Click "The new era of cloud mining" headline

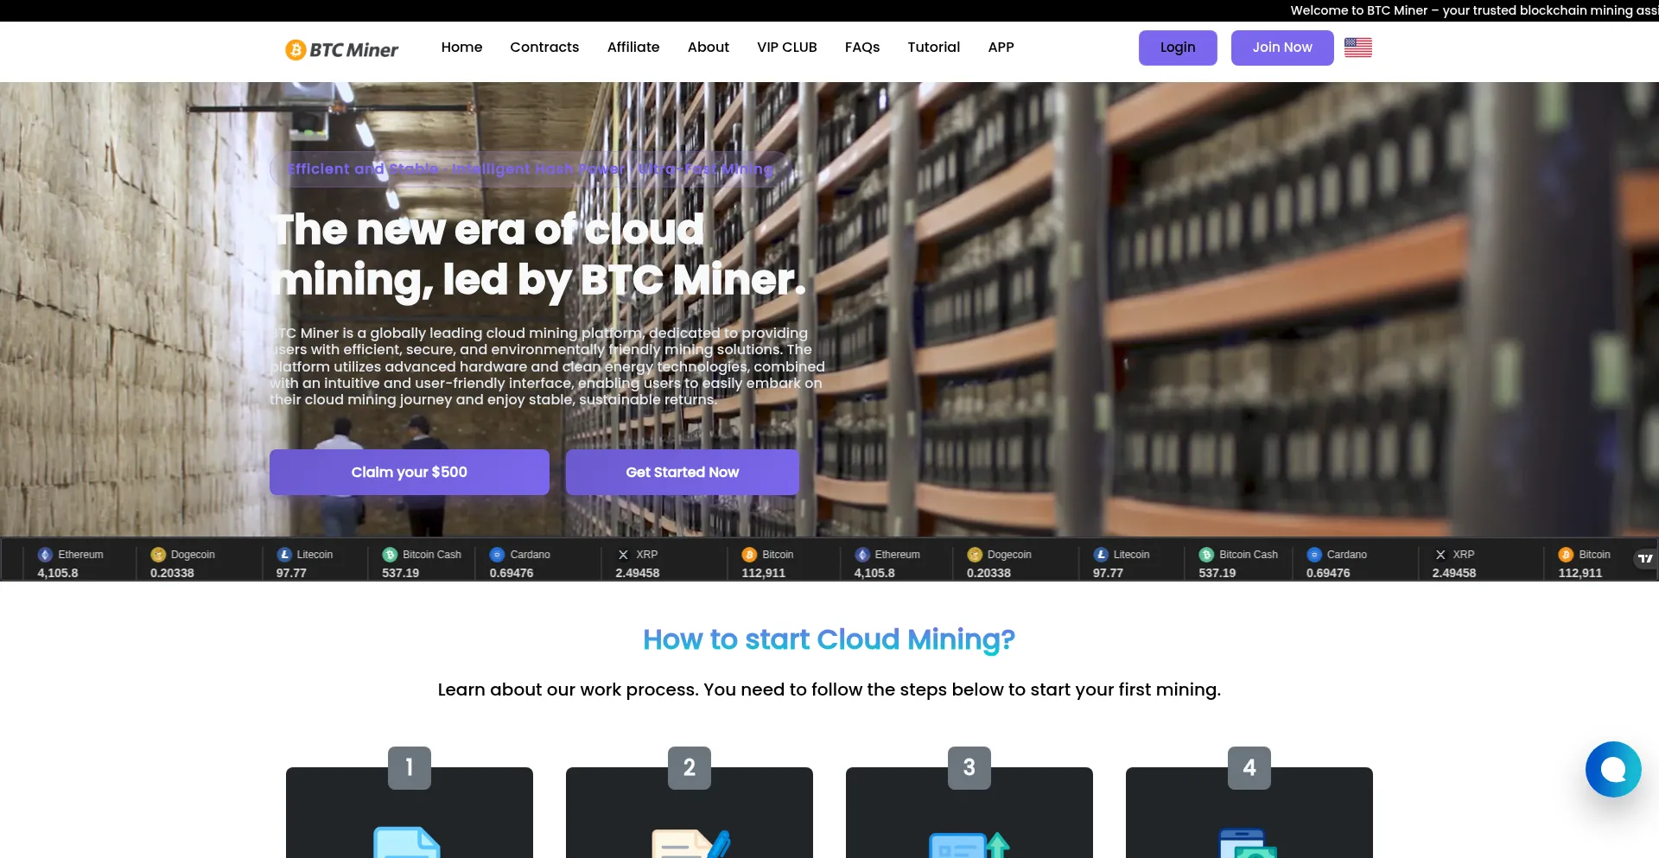coord(537,255)
